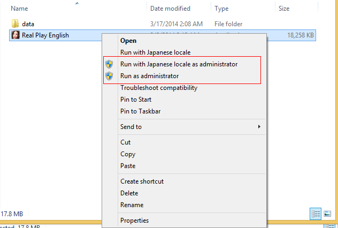Select the Real Play English file name

[x=45, y=35]
